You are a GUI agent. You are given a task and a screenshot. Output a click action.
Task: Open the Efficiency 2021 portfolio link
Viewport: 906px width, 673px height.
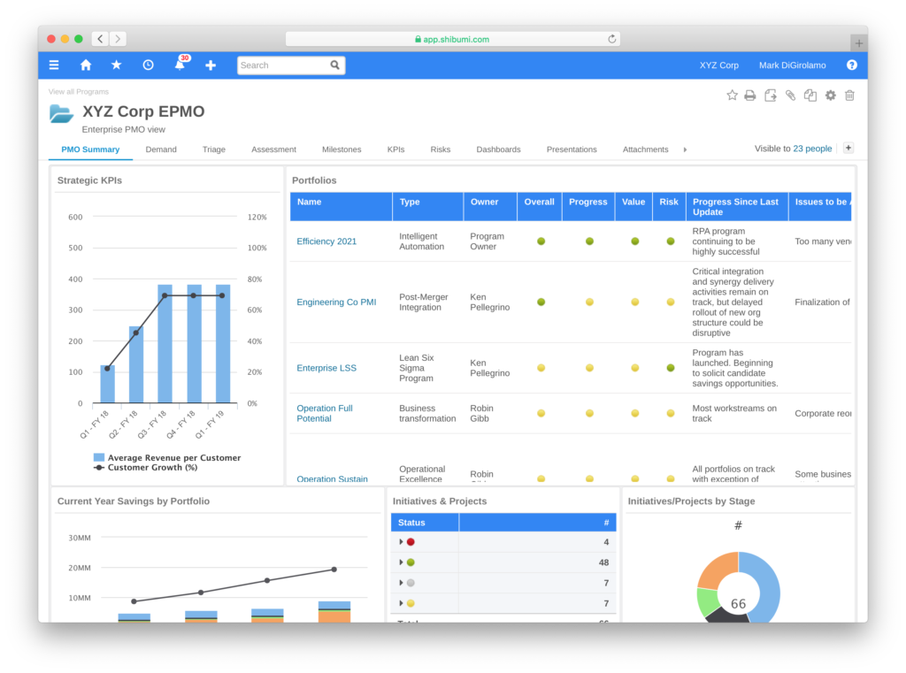click(x=326, y=241)
